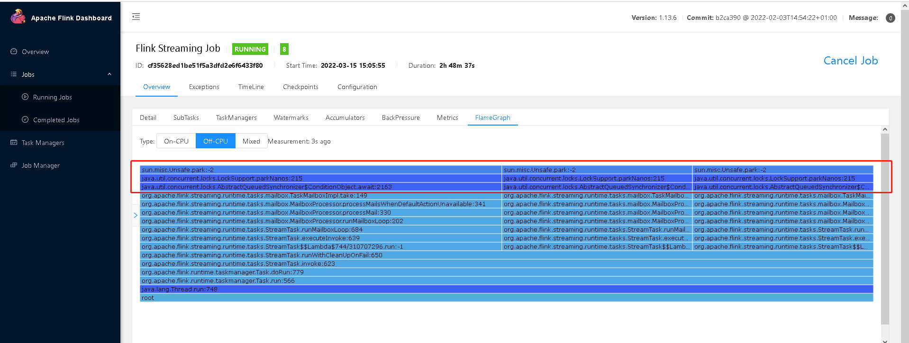This screenshot has width=909, height=343.
Task: Click the Running Jobs play-circle icon
Action: (x=25, y=97)
